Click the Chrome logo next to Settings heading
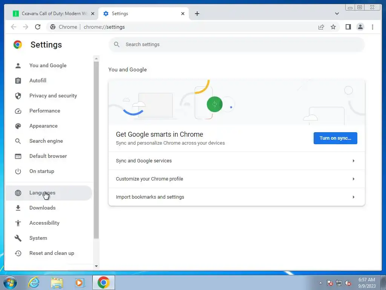386x290 pixels. [x=18, y=45]
